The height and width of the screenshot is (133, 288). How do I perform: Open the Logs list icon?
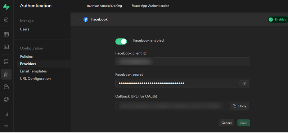point(6,127)
